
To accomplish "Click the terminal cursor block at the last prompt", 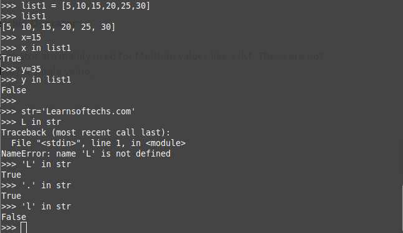I will (x=24, y=227).
